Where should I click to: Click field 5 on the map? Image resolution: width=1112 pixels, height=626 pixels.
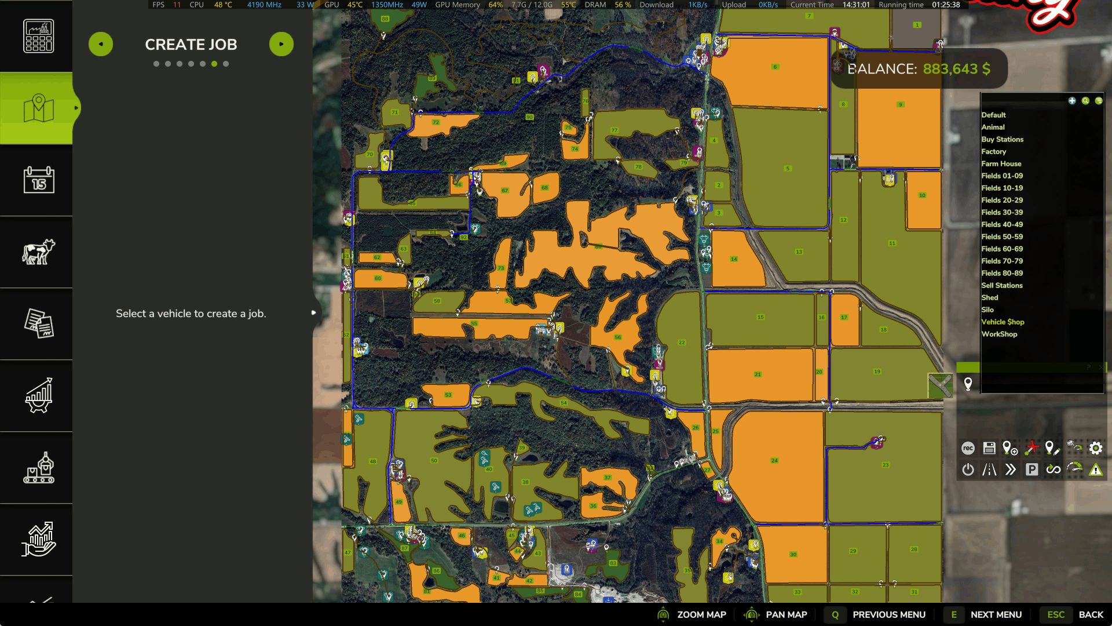pyautogui.click(x=787, y=168)
